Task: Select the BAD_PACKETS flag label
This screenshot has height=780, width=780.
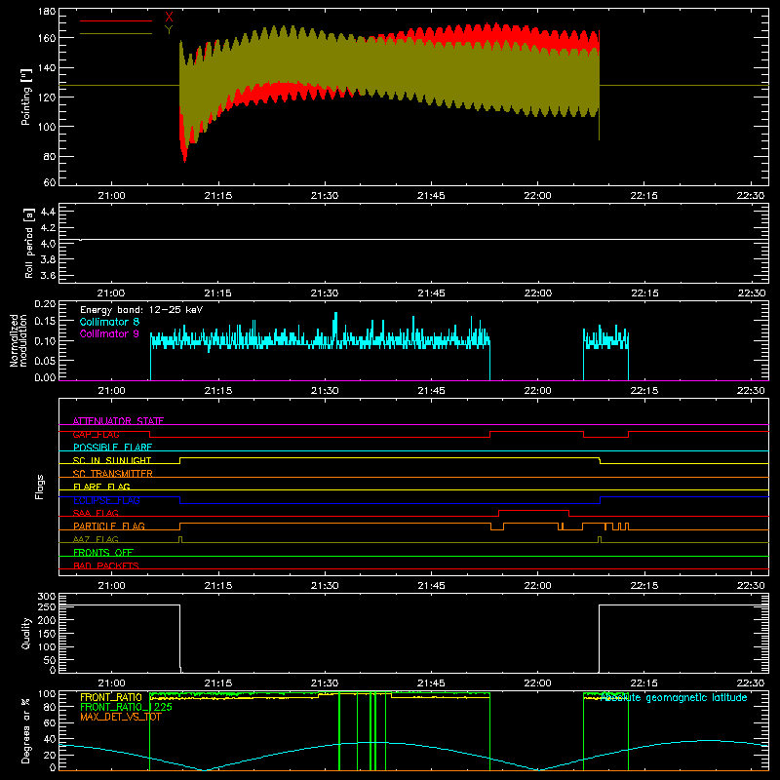Action: tap(106, 565)
